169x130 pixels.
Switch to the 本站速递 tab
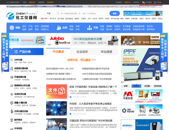tap(106, 52)
